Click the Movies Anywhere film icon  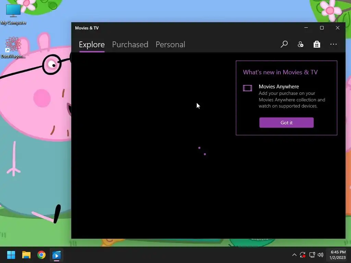coord(247,88)
